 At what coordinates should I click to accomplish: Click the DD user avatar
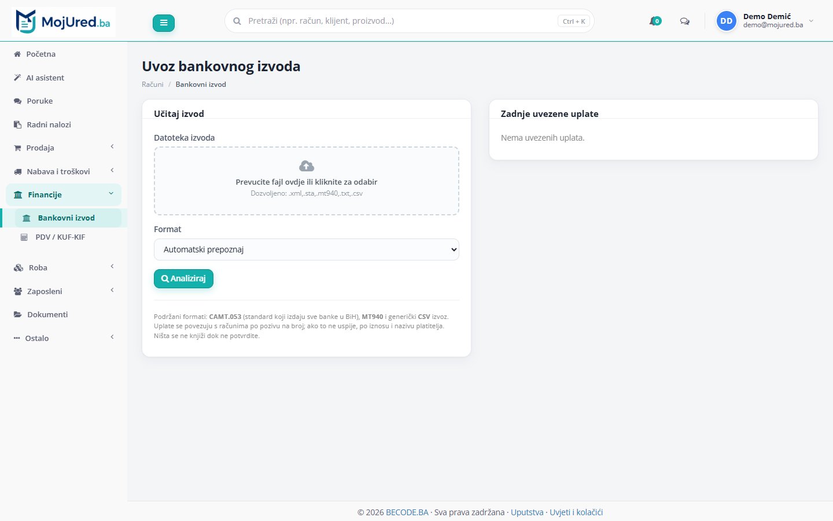[x=727, y=21]
